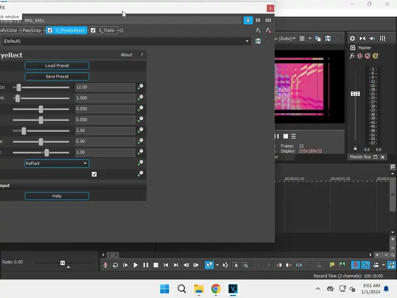Click Plug-In Chain button in Video FX

point(258,30)
